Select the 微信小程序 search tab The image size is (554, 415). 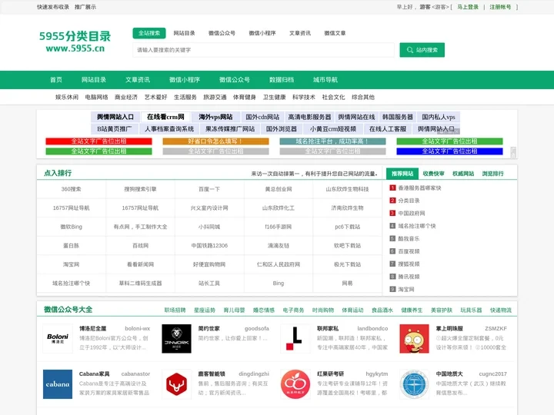pos(262,33)
